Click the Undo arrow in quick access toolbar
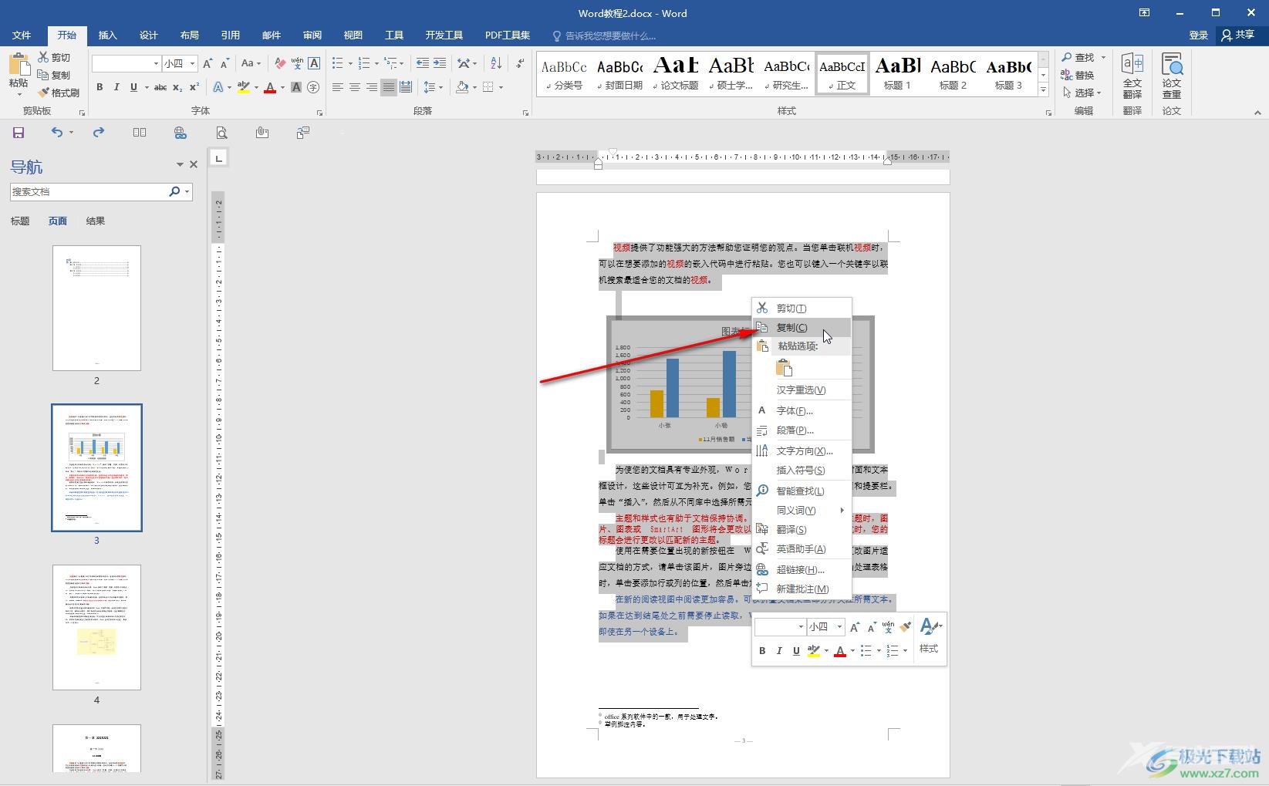Image resolution: width=1269 pixels, height=786 pixels. [x=56, y=133]
